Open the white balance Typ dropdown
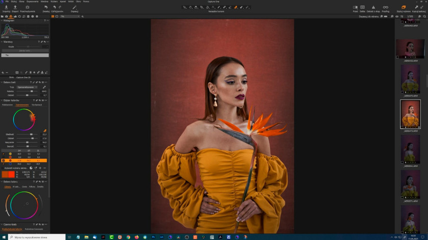The height and width of the screenshot is (240, 428). coord(27,87)
